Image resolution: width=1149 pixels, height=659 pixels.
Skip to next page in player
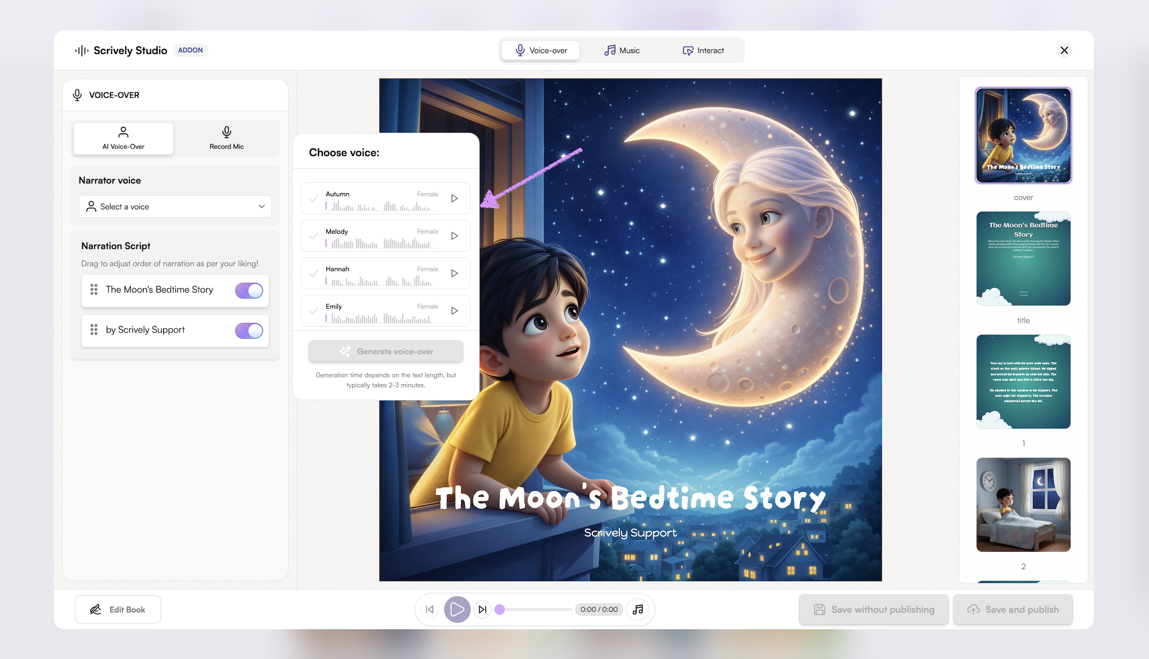[x=483, y=609]
